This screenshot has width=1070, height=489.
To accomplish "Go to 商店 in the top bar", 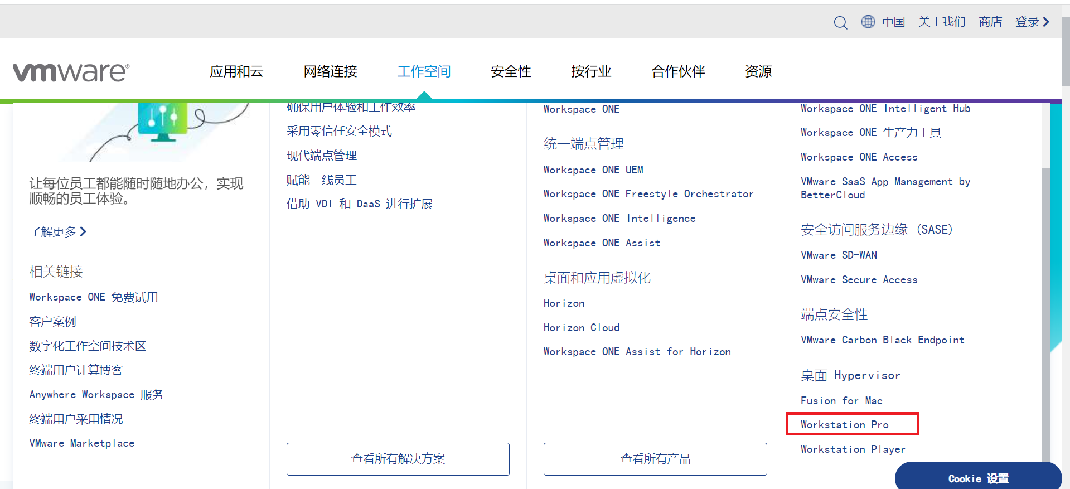I will tap(990, 22).
